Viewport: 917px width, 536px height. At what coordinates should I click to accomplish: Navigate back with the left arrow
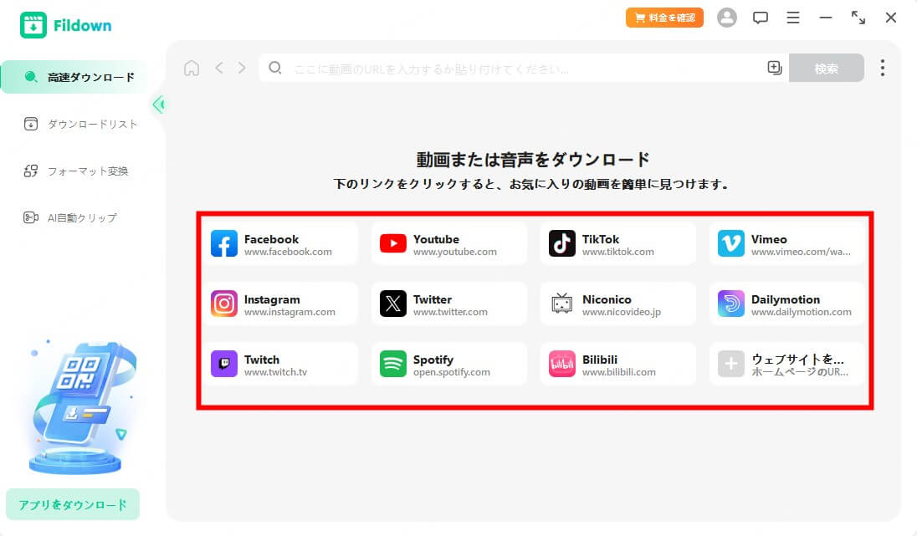[x=219, y=69]
